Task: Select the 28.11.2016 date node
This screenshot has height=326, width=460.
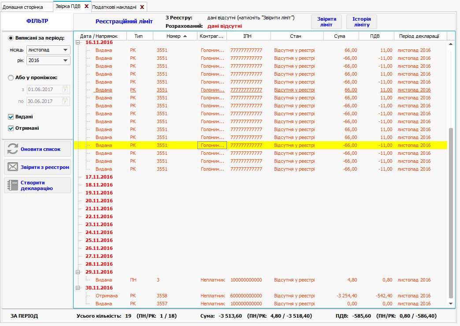Action: (x=99, y=264)
